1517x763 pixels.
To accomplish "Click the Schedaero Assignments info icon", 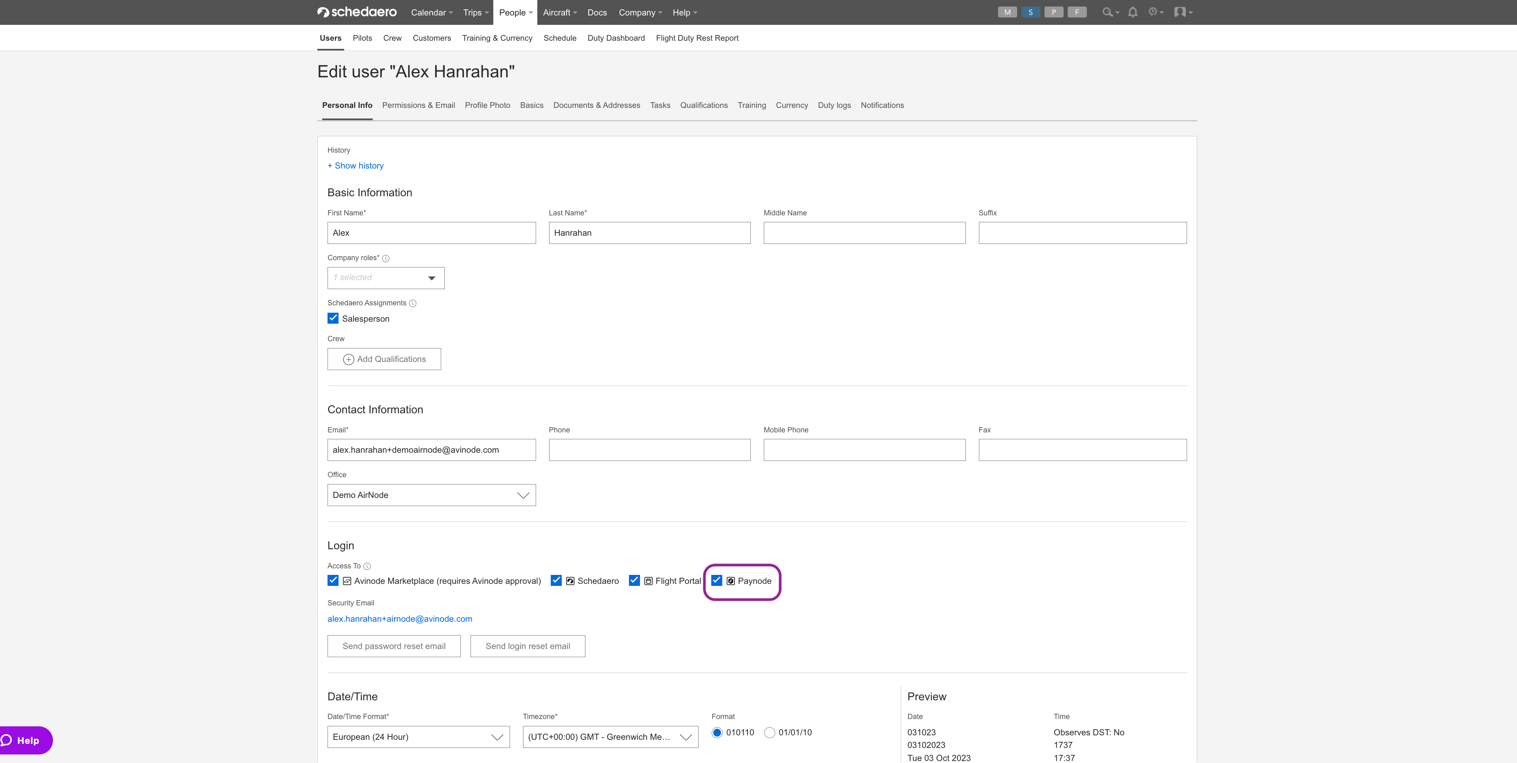I will [413, 304].
